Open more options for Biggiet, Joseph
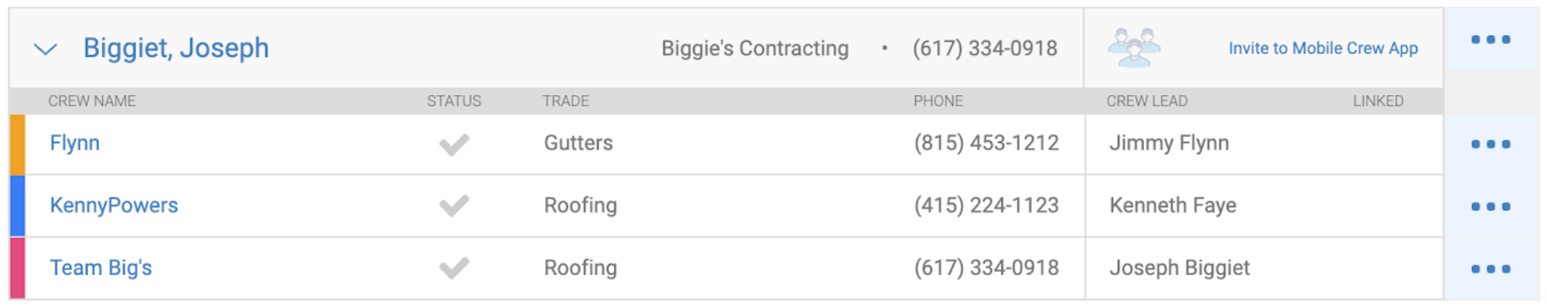 pos(1491,39)
